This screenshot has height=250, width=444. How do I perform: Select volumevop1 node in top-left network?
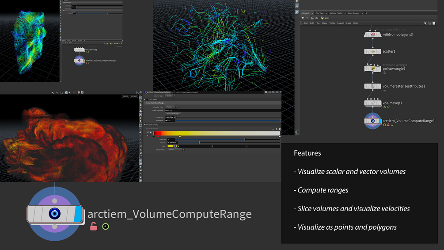(x=80, y=50)
